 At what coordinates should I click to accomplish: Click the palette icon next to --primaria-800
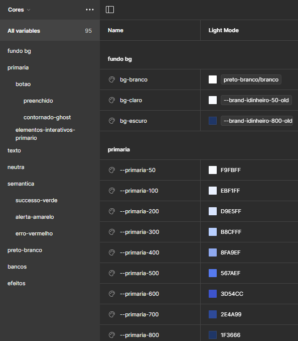[112, 335]
